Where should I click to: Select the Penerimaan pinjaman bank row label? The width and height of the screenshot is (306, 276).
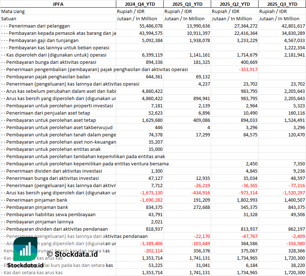click(x=37, y=200)
